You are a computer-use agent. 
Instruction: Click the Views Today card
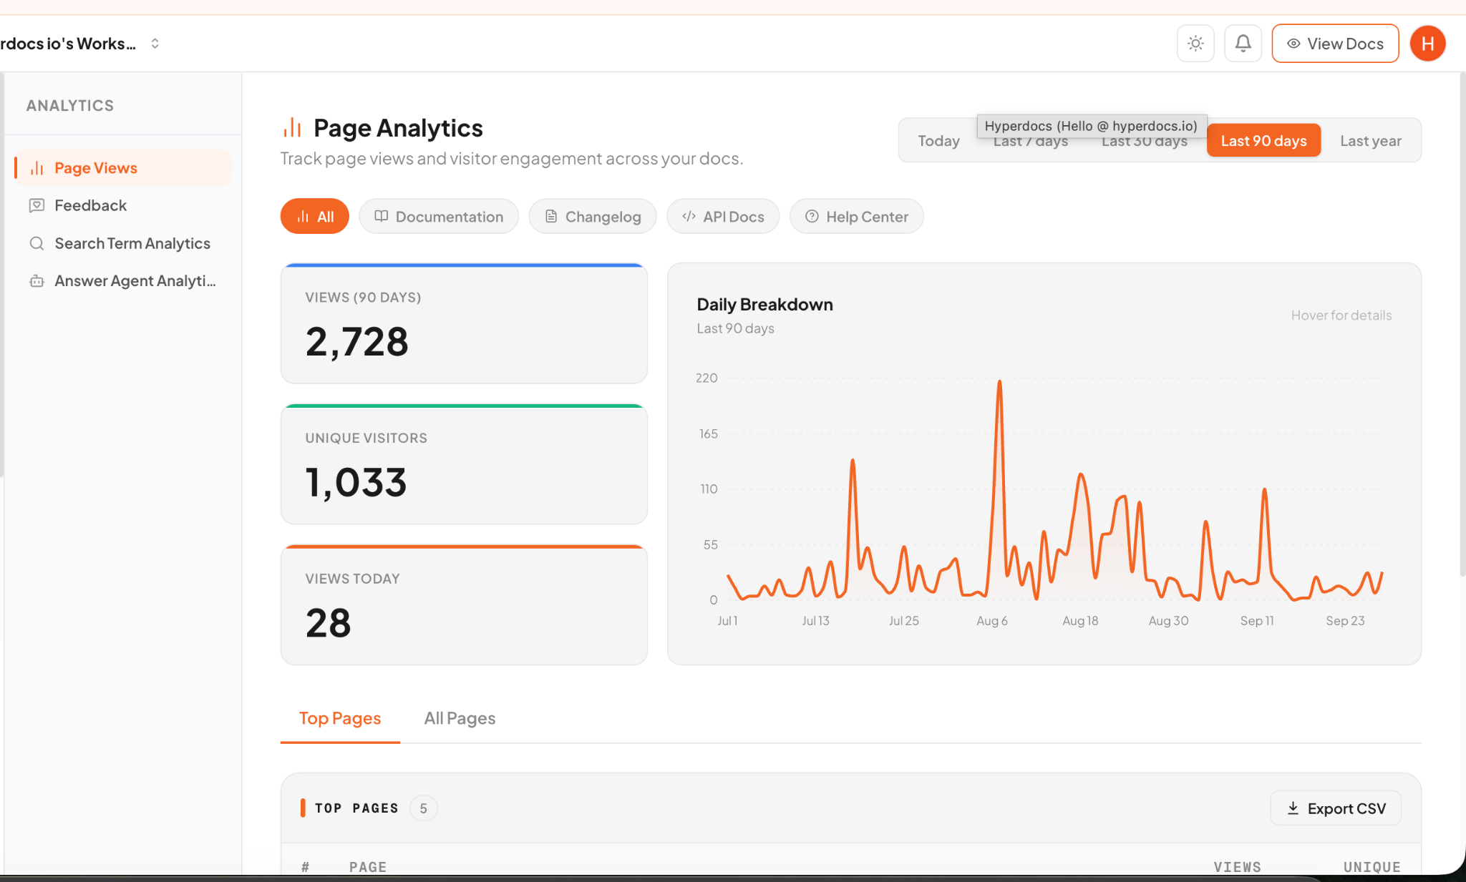(x=464, y=605)
